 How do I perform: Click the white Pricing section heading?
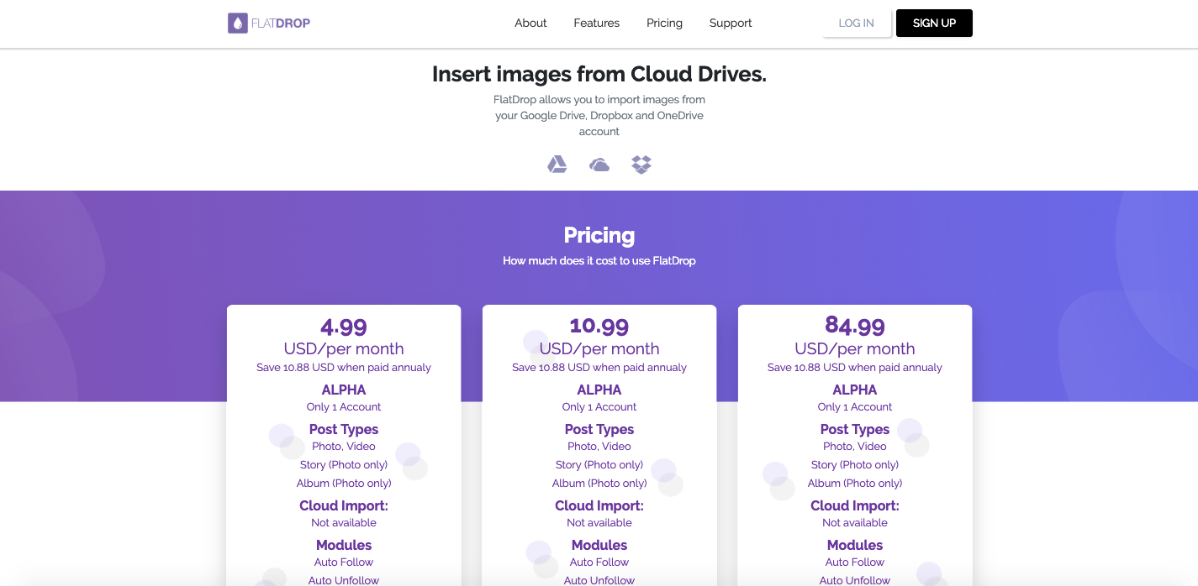[x=599, y=235]
